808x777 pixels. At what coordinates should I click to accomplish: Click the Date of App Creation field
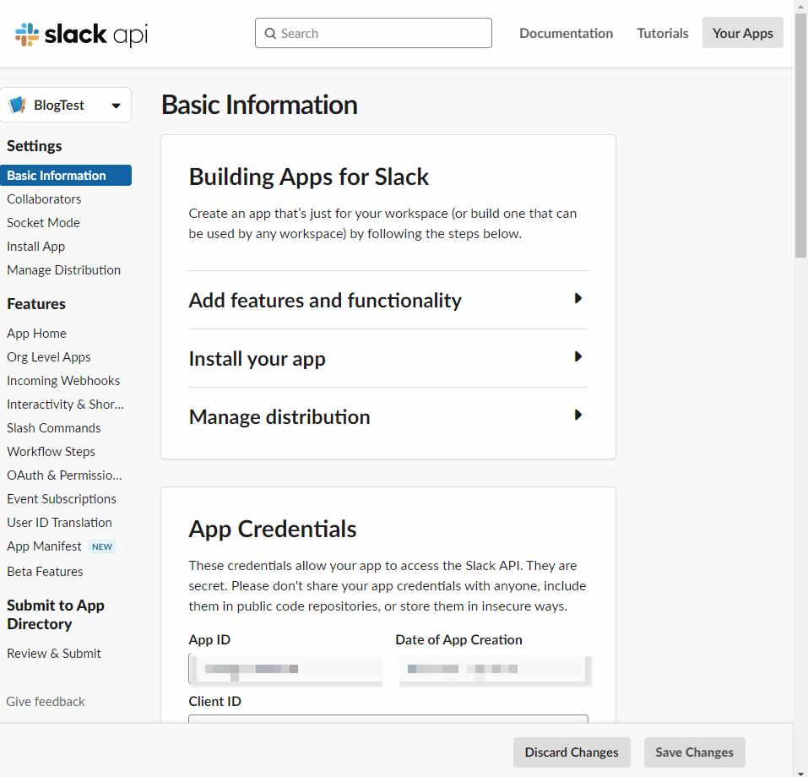494,669
